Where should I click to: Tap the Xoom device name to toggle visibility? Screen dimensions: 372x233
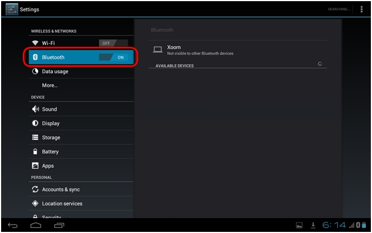tap(174, 47)
